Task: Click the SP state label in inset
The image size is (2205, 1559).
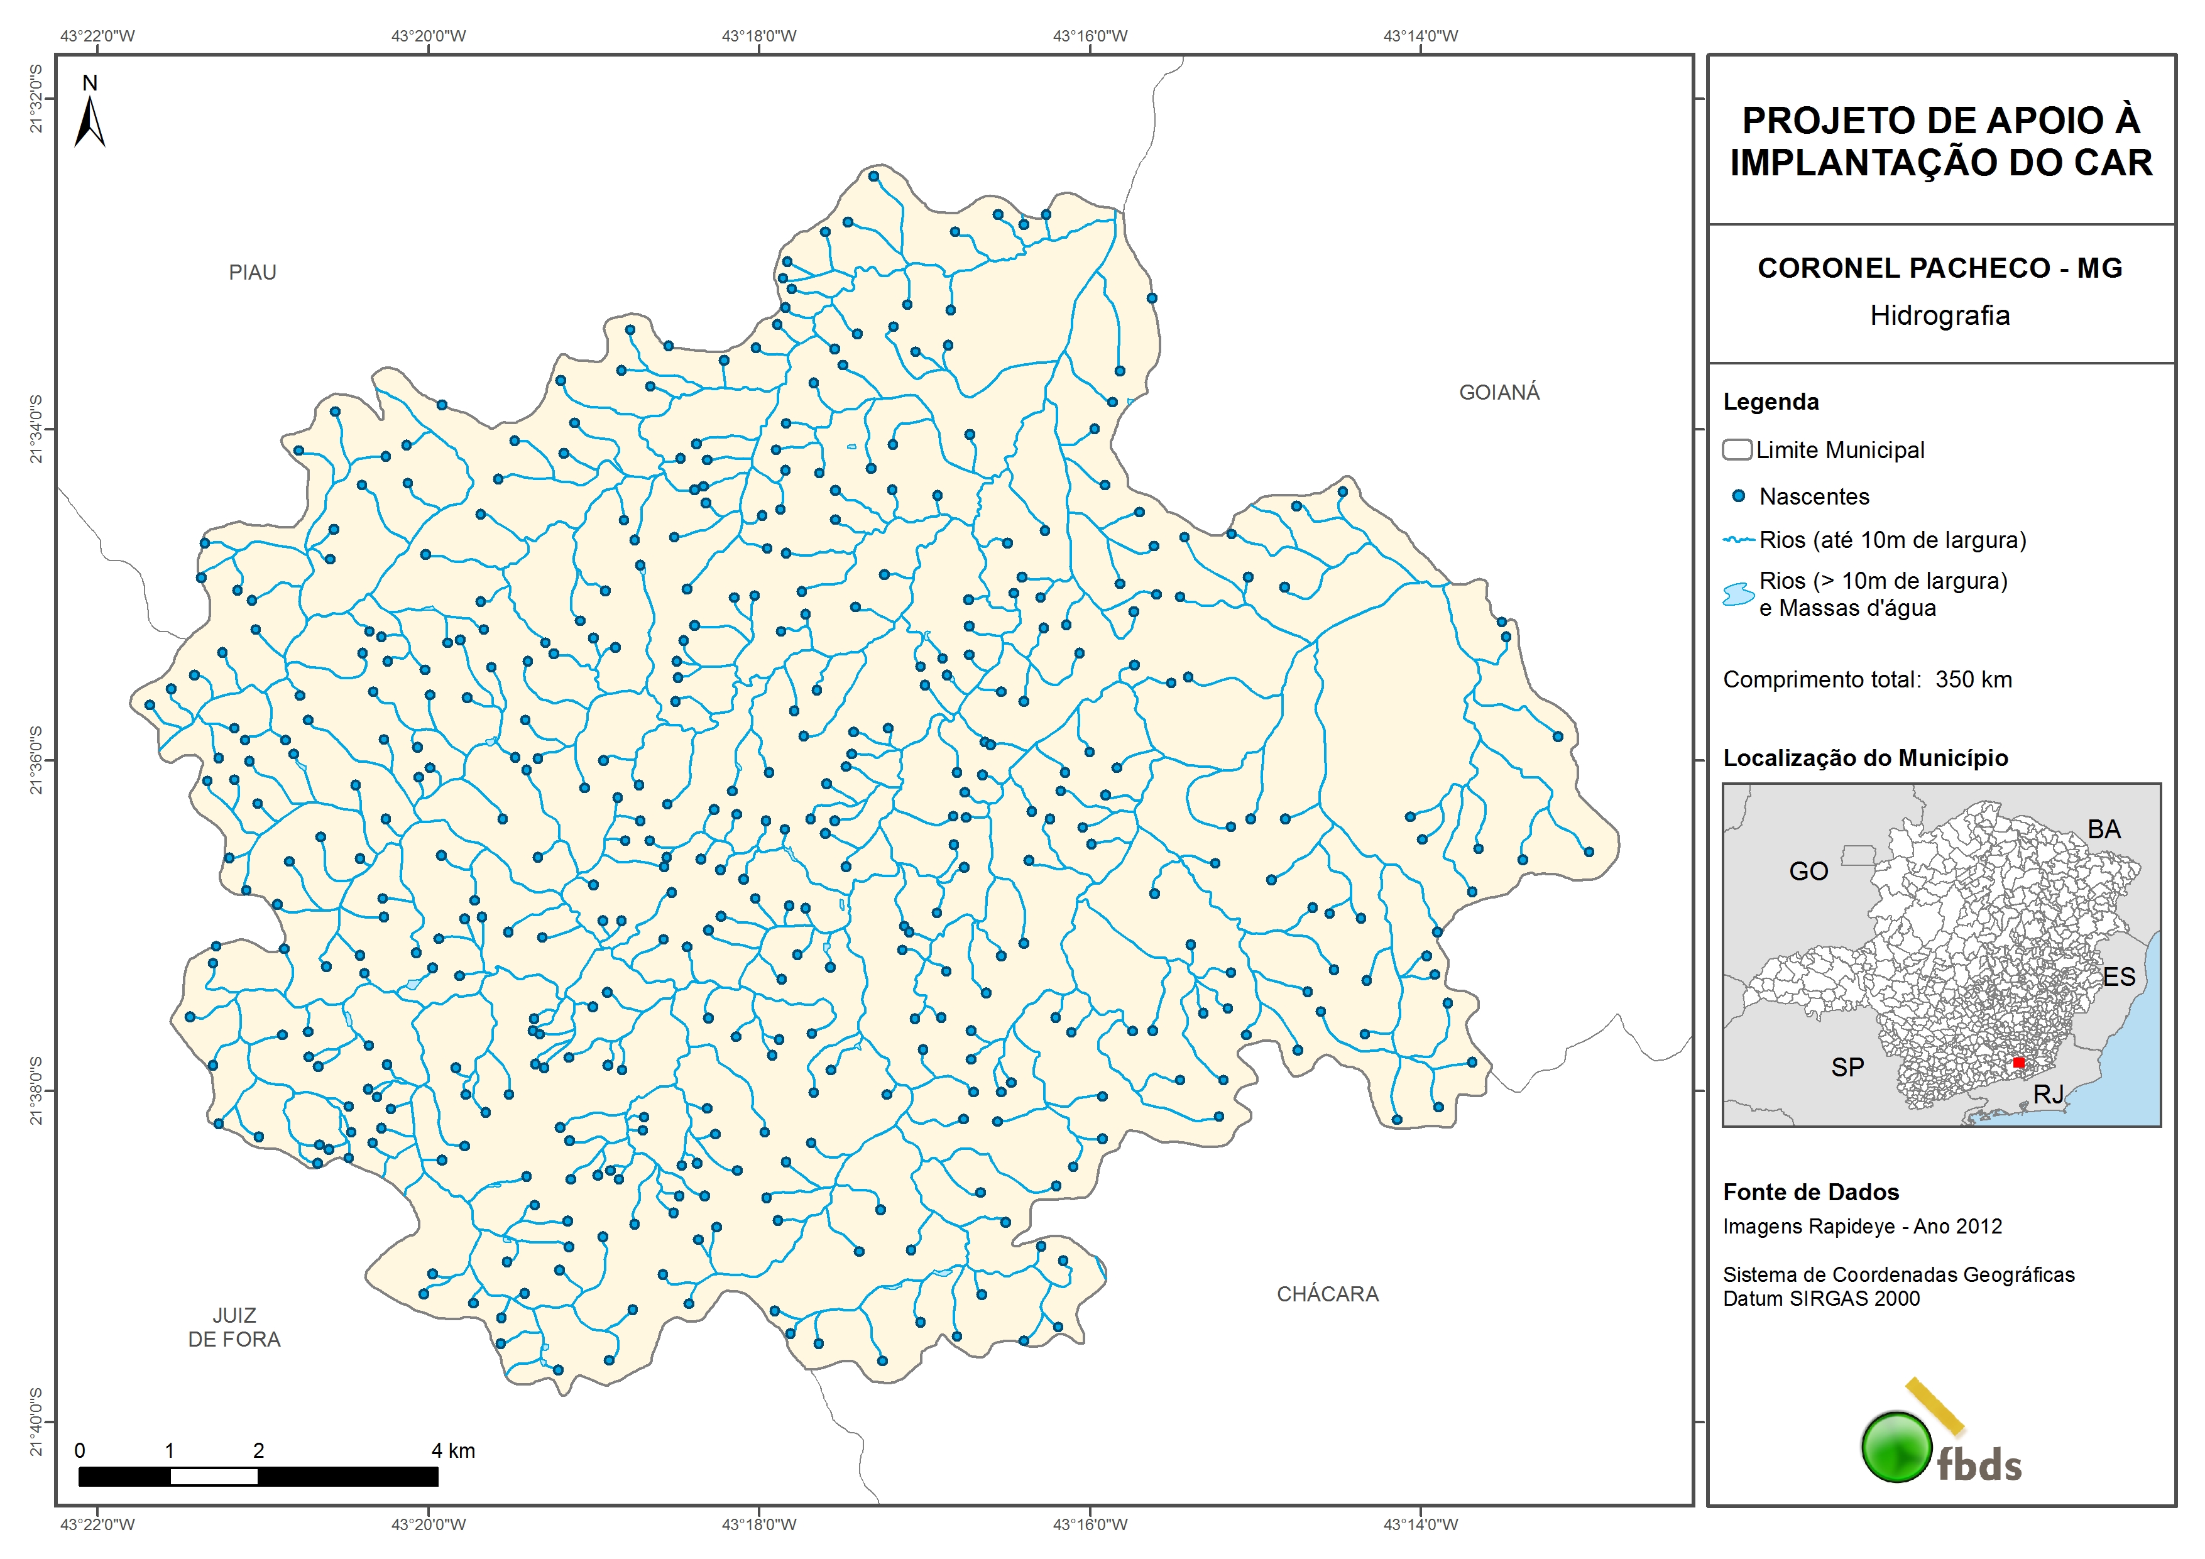Action: pyautogui.click(x=1847, y=1066)
